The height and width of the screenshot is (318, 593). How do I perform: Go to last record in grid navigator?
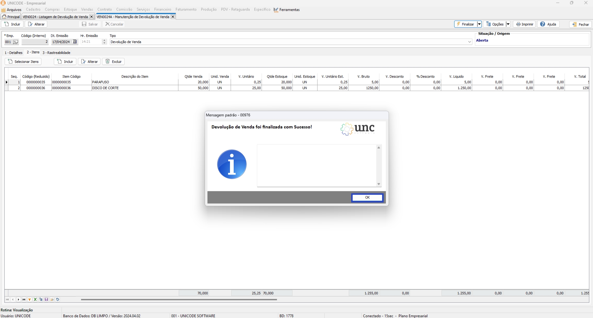pyautogui.click(x=24, y=299)
